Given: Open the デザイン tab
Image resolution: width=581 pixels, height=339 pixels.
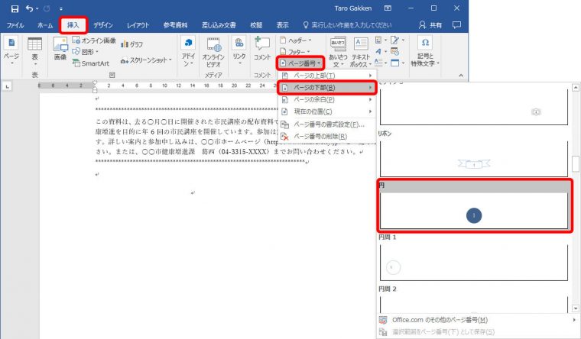Looking at the screenshot, I should pyautogui.click(x=102, y=25).
